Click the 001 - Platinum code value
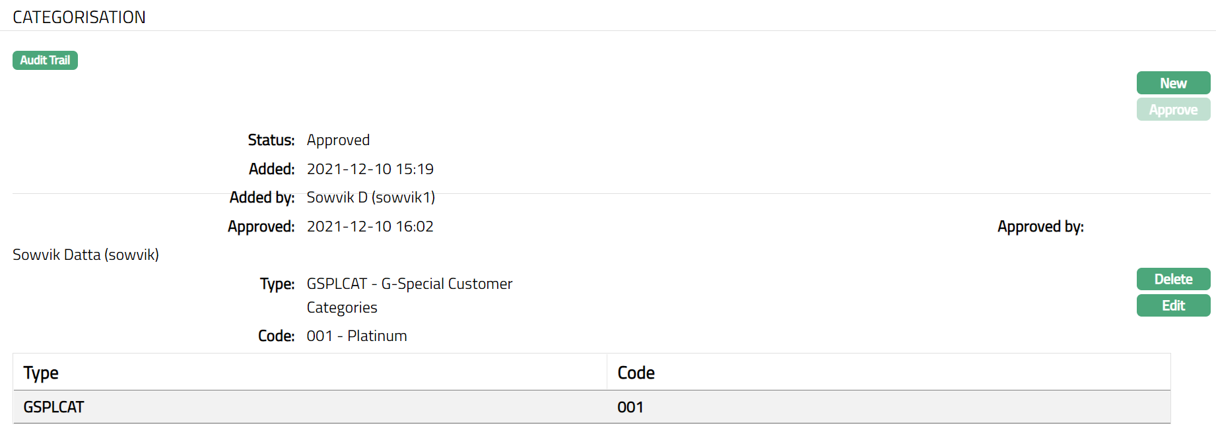1216x434 pixels. click(x=356, y=336)
